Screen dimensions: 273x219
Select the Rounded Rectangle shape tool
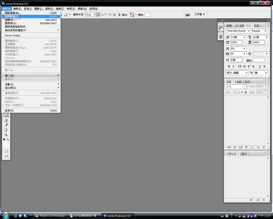(6, 115)
